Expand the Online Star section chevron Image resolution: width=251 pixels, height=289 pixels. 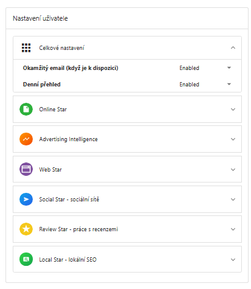[x=233, y=110]
